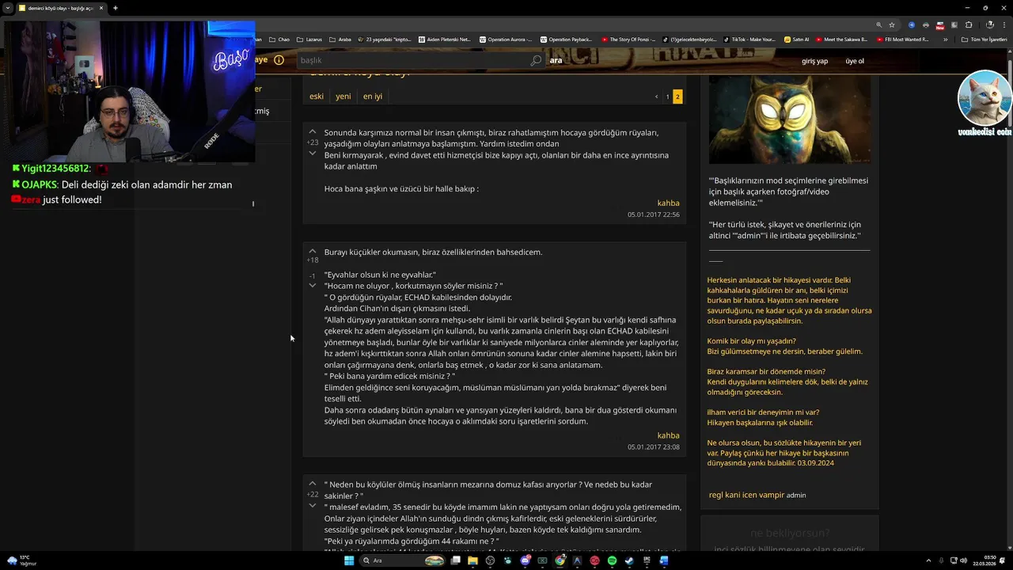This screenshot has width=1013, height=570.
Task: Open 'Tüm Yer İşaretleri' bookmarks folder
Action: point(985,39)
